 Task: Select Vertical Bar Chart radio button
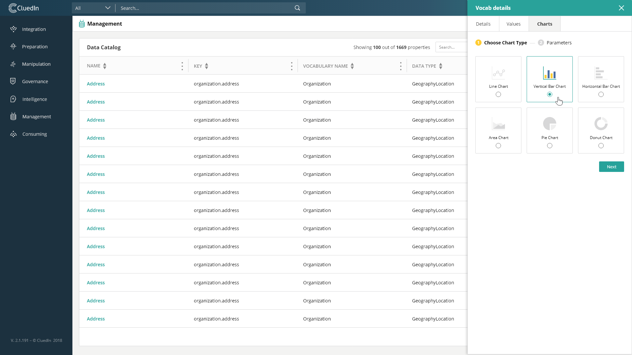click(550, 94)
